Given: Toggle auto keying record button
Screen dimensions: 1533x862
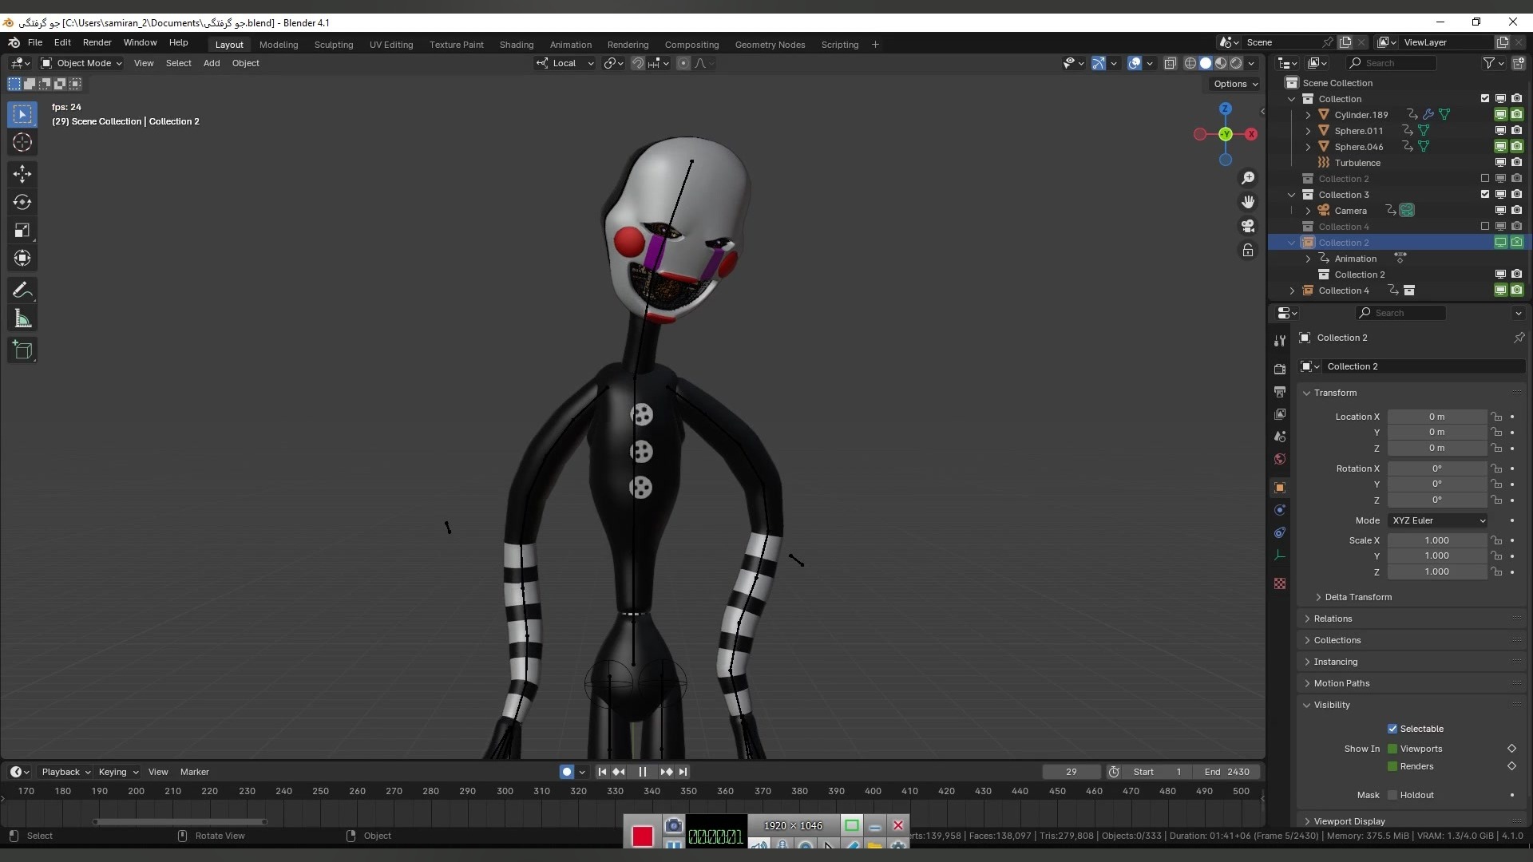Looking at the screenshot, I should click(566, 772).
